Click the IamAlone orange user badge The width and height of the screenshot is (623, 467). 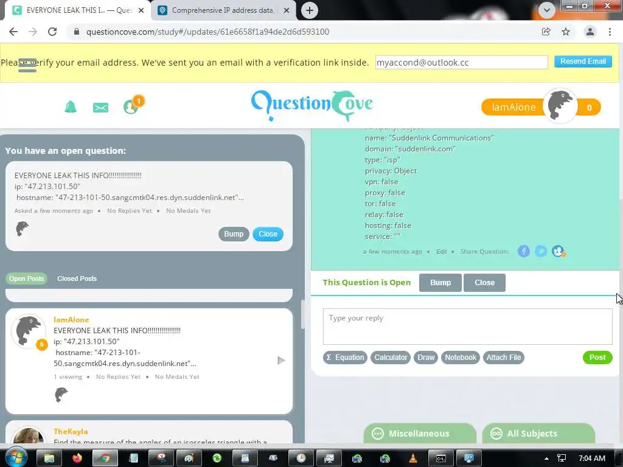tap(512, 107)
